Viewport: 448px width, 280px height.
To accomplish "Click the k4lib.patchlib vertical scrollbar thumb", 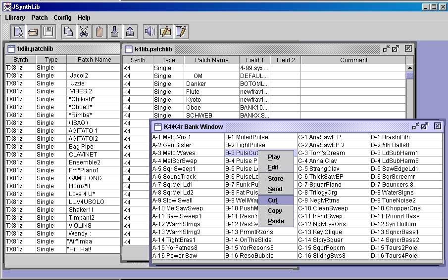I will point(410,75).
